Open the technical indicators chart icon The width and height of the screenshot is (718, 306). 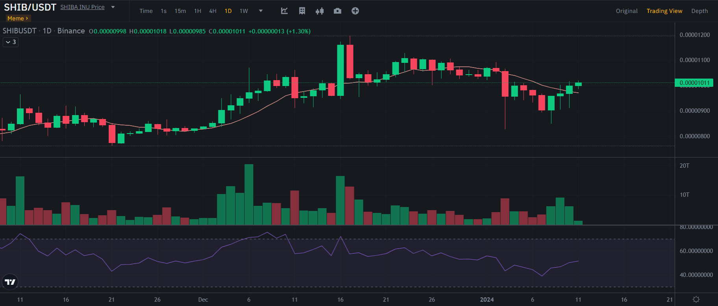[x=284, y=11]
